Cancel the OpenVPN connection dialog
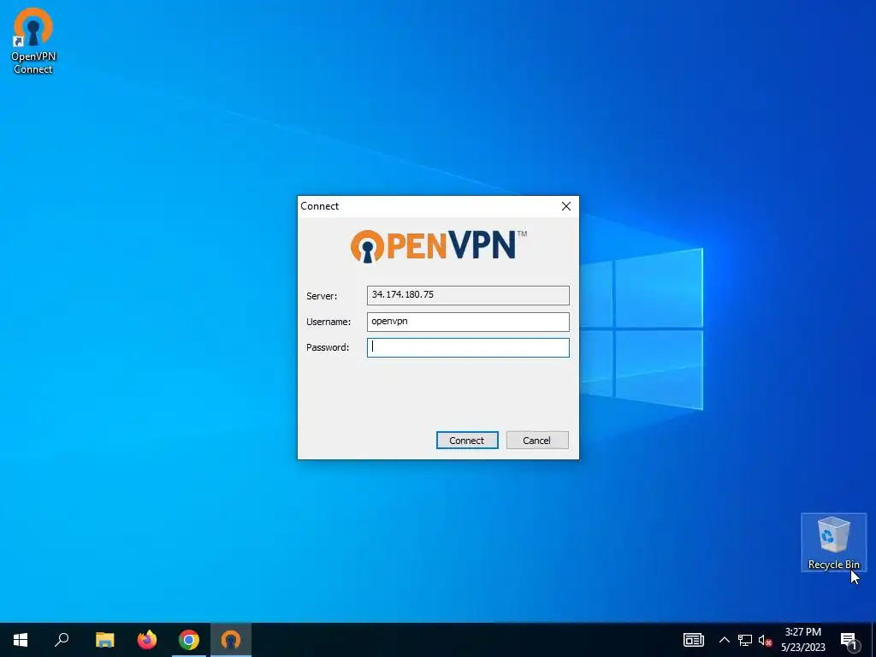The height and width of the screenshot is (657, 876). 537,441
